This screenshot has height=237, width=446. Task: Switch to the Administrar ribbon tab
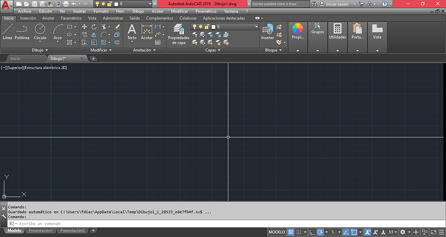click(x=113, y=18)
